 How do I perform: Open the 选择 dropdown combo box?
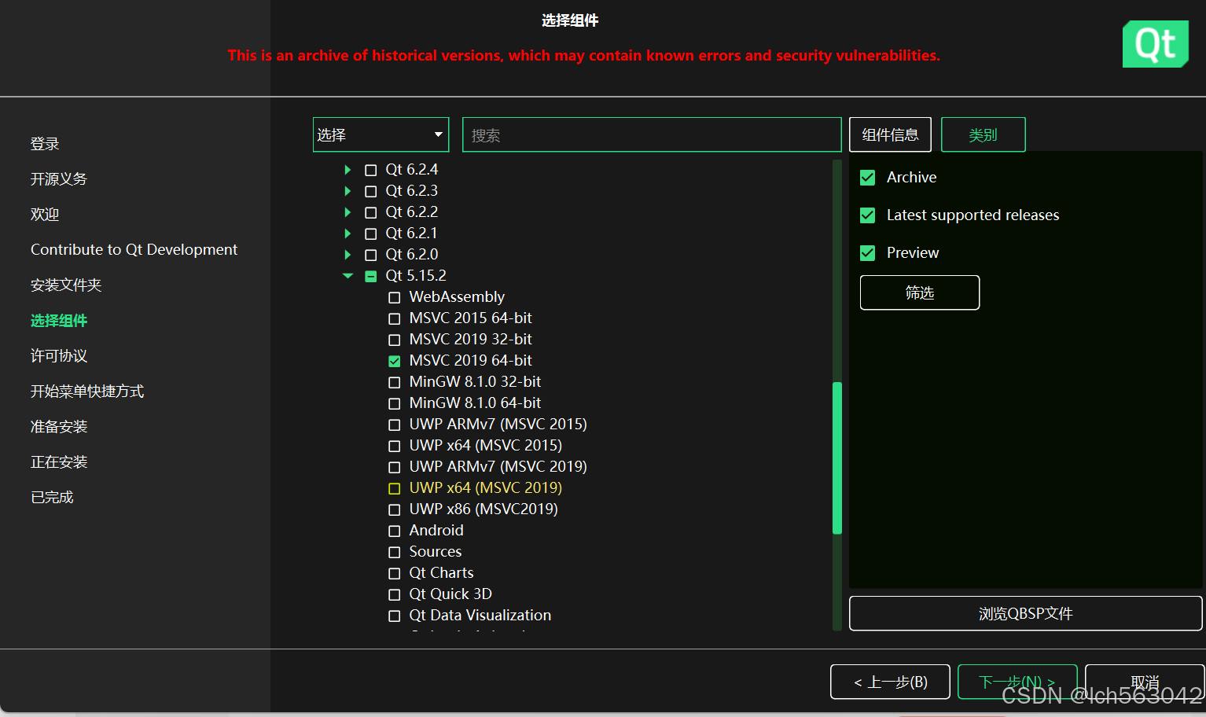tap(381, 134)
